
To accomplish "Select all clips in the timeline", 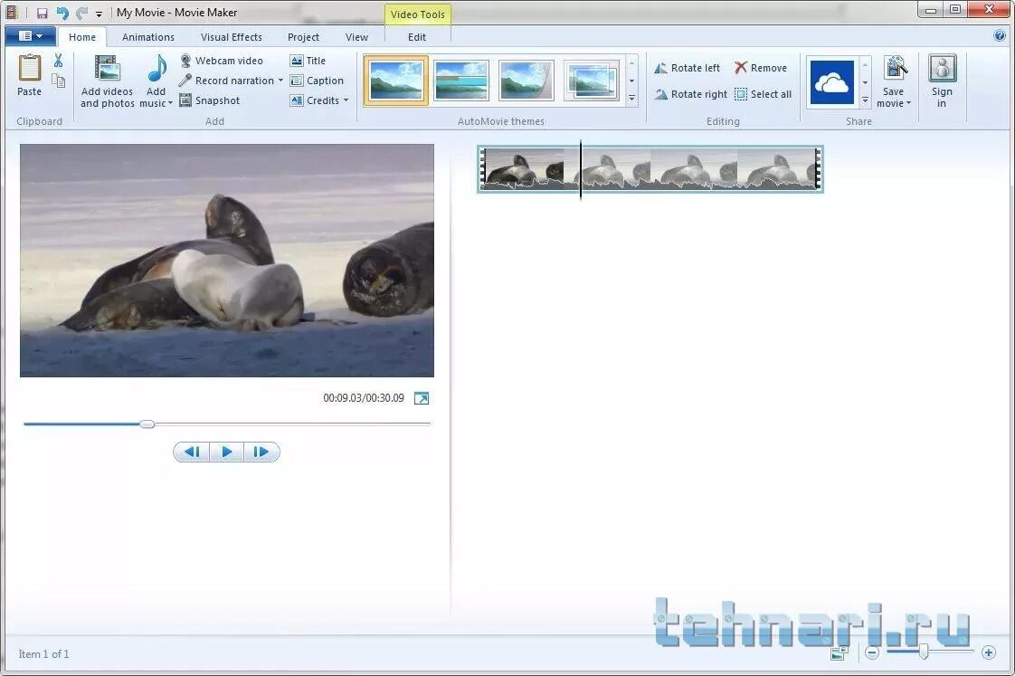I will coord(764,93).
